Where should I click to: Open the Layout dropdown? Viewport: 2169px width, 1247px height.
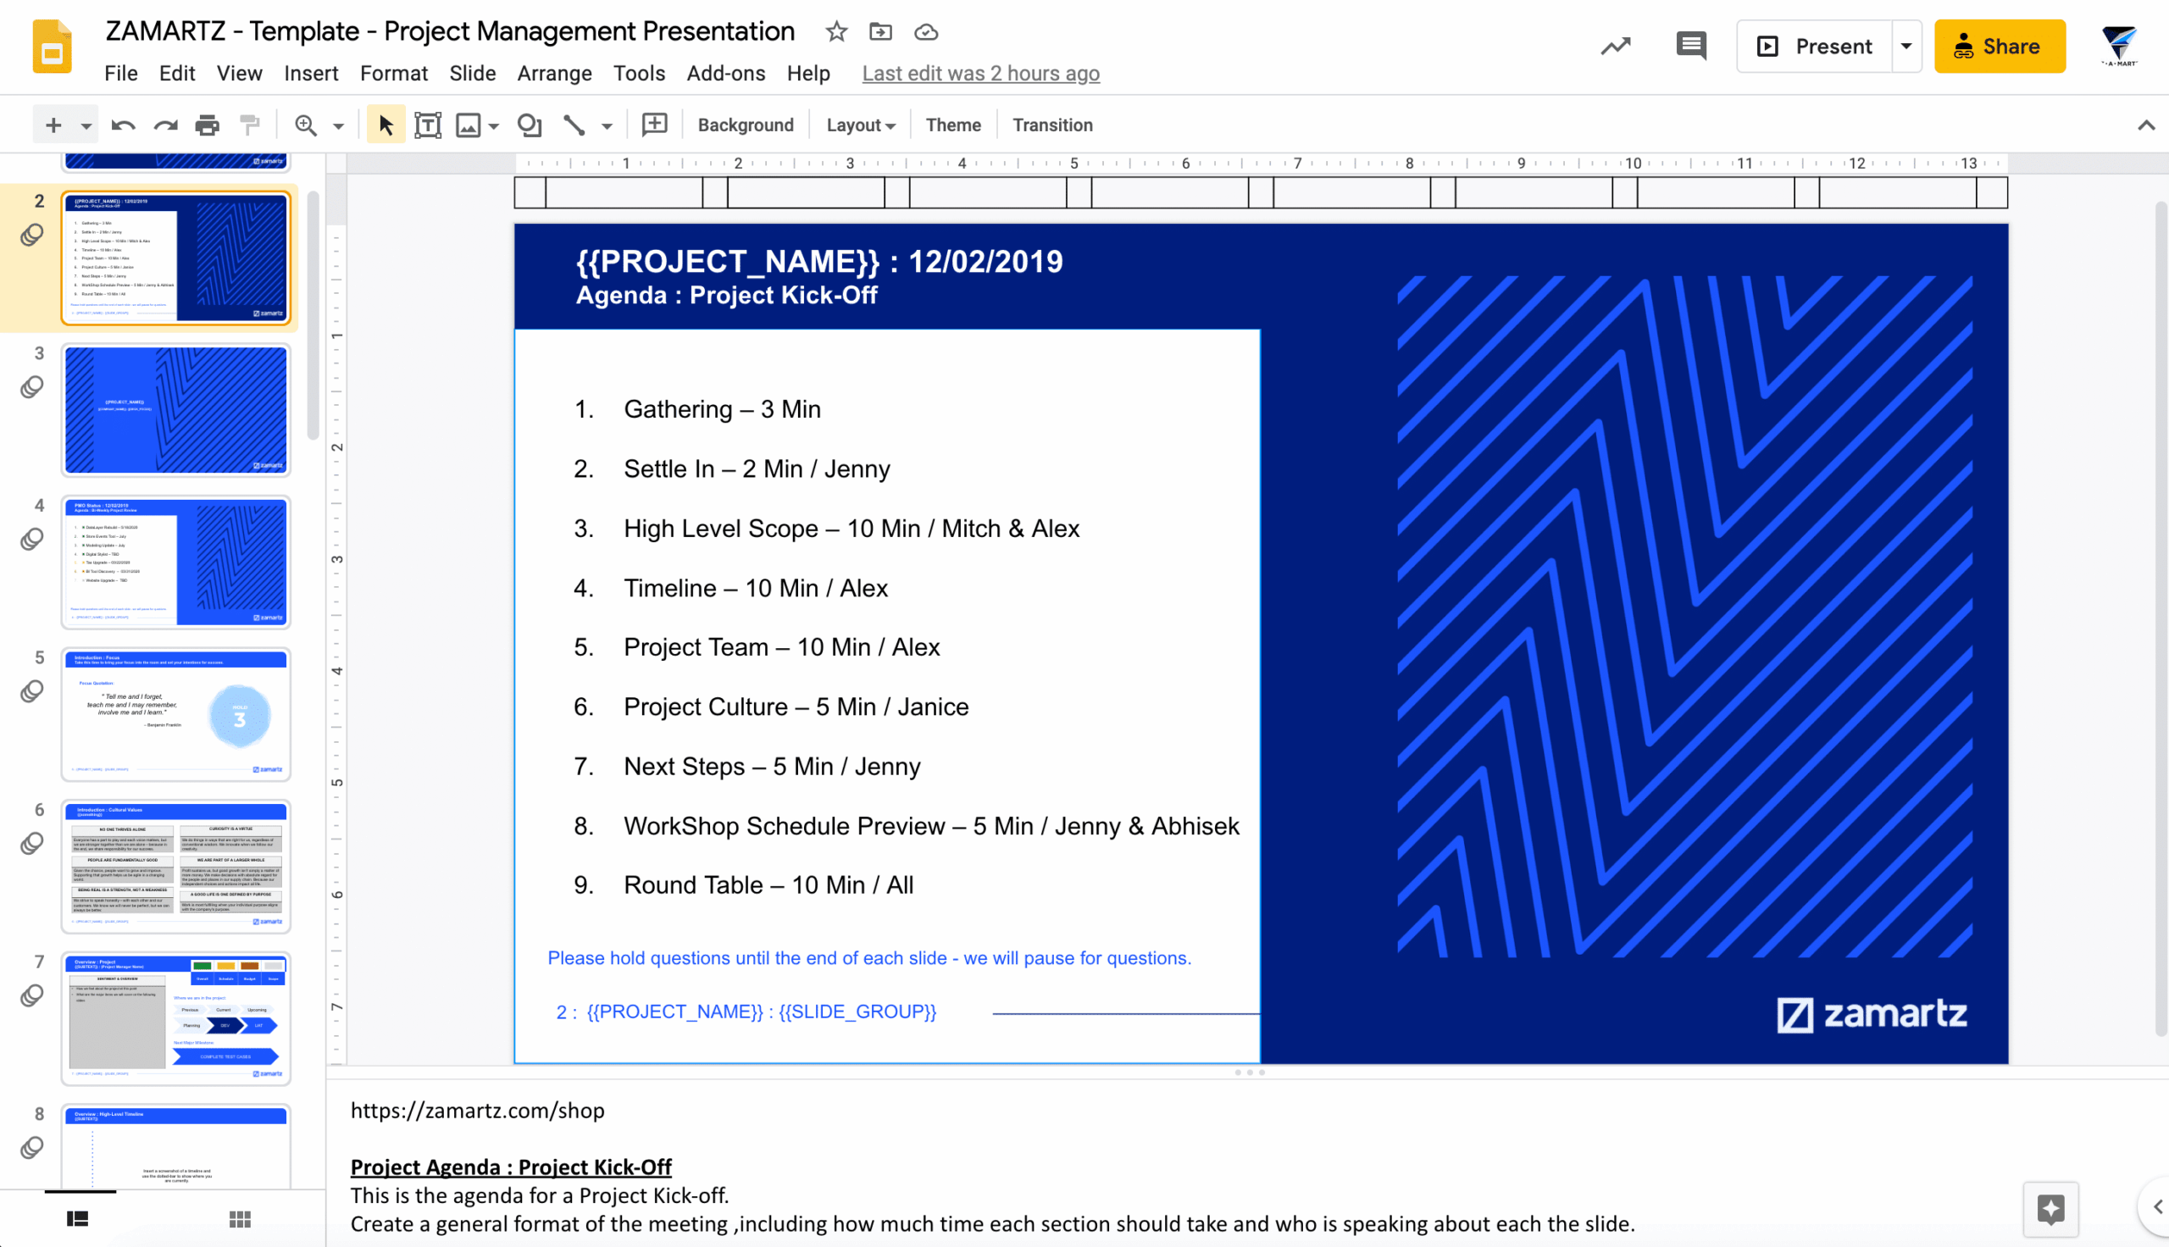(x=860, y=125)
